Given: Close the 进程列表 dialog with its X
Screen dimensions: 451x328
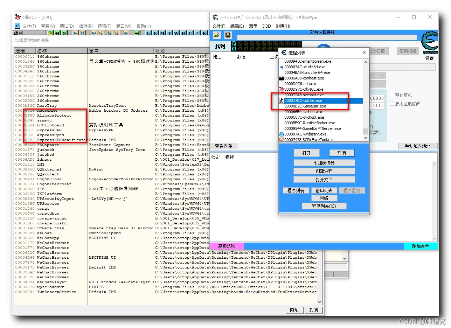Looking at the screenshot, I should (x=364, y=53).
